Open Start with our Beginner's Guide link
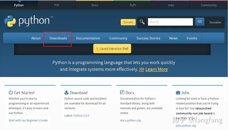Viewport: 228px width, 130px height. pyautogui.click(x=28, y=120)
